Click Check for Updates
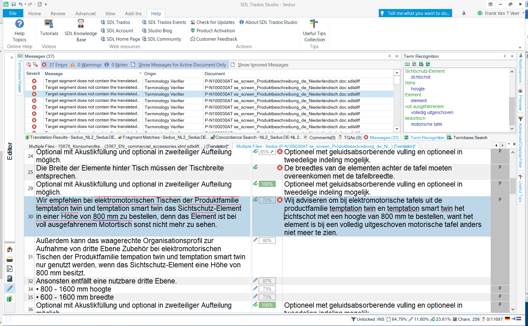 [x=212, y=22]
